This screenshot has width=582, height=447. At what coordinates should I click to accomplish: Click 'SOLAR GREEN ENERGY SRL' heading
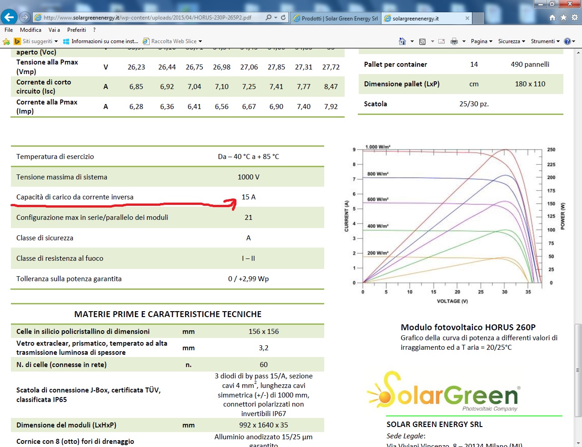click(435, 424)
